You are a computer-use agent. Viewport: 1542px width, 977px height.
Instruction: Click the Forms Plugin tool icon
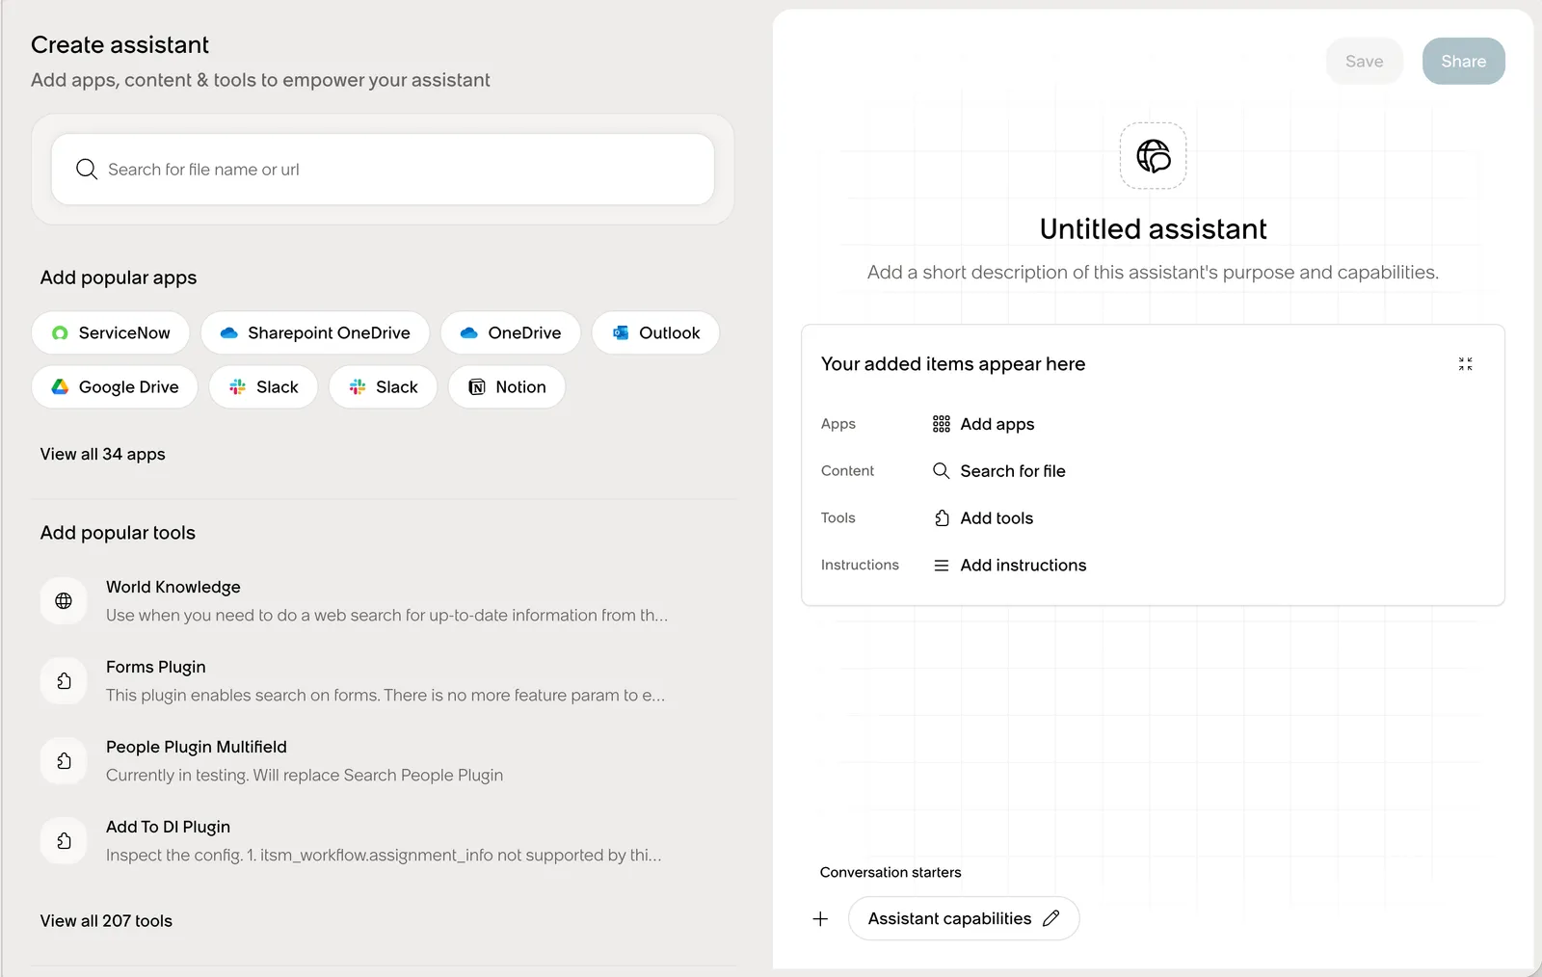coord(64,681)
